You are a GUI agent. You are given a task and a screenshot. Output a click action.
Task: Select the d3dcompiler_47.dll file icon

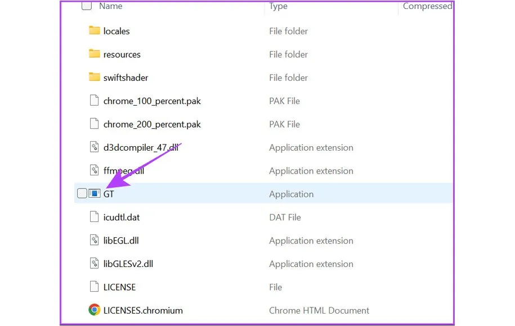pyautogui.click(x=94, y=147)
